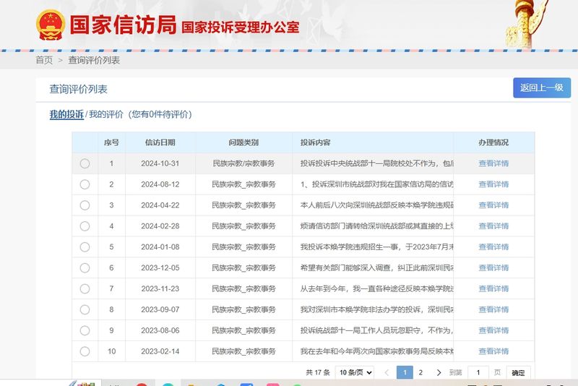The height and width of the screenshot is (386, 578).
Task: Go to page 2 in pagination
Action: tap(421, 373)
